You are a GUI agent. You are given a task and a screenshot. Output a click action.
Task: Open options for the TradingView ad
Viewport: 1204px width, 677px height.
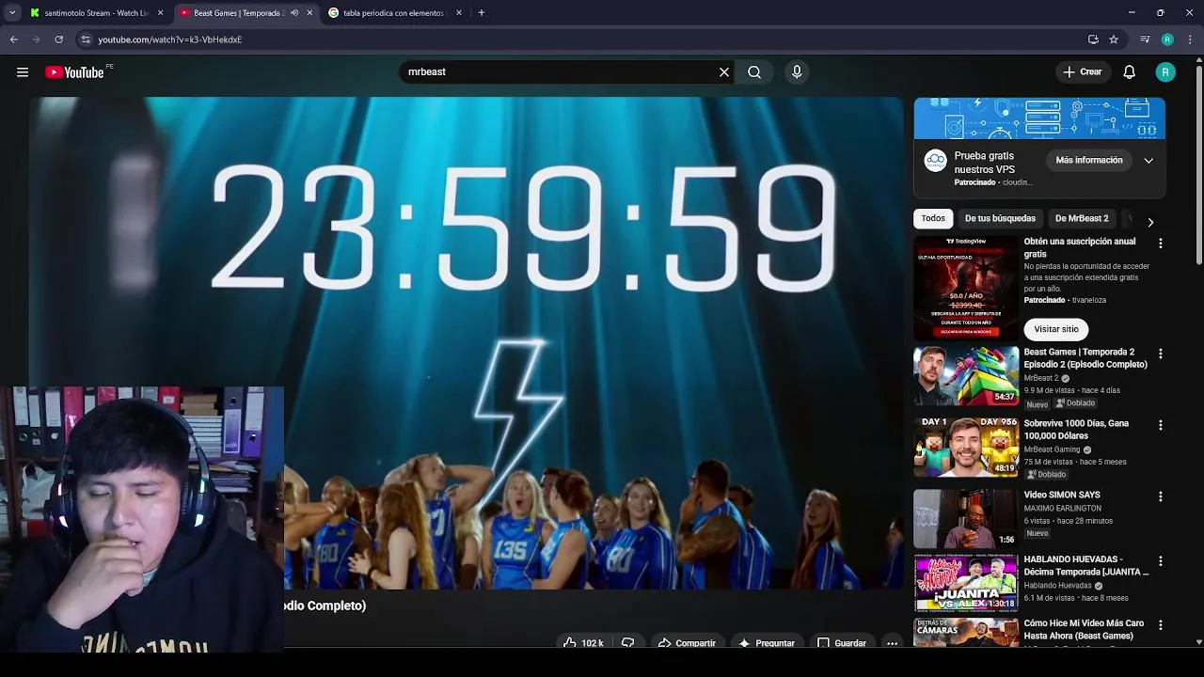tap(1160, 244)
